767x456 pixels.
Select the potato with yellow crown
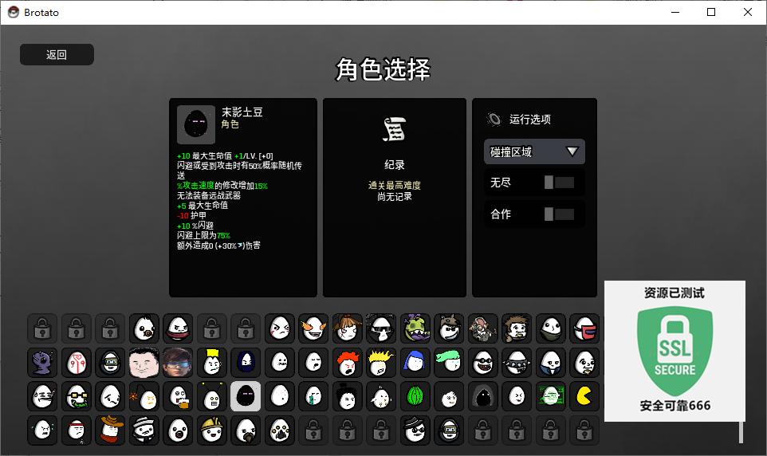click(x=212, y=363)
